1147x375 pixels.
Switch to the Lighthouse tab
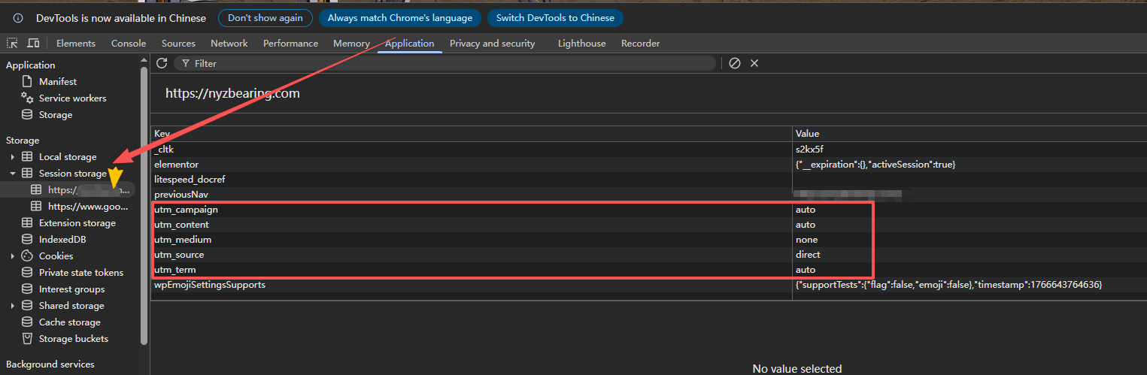(581, 44)
